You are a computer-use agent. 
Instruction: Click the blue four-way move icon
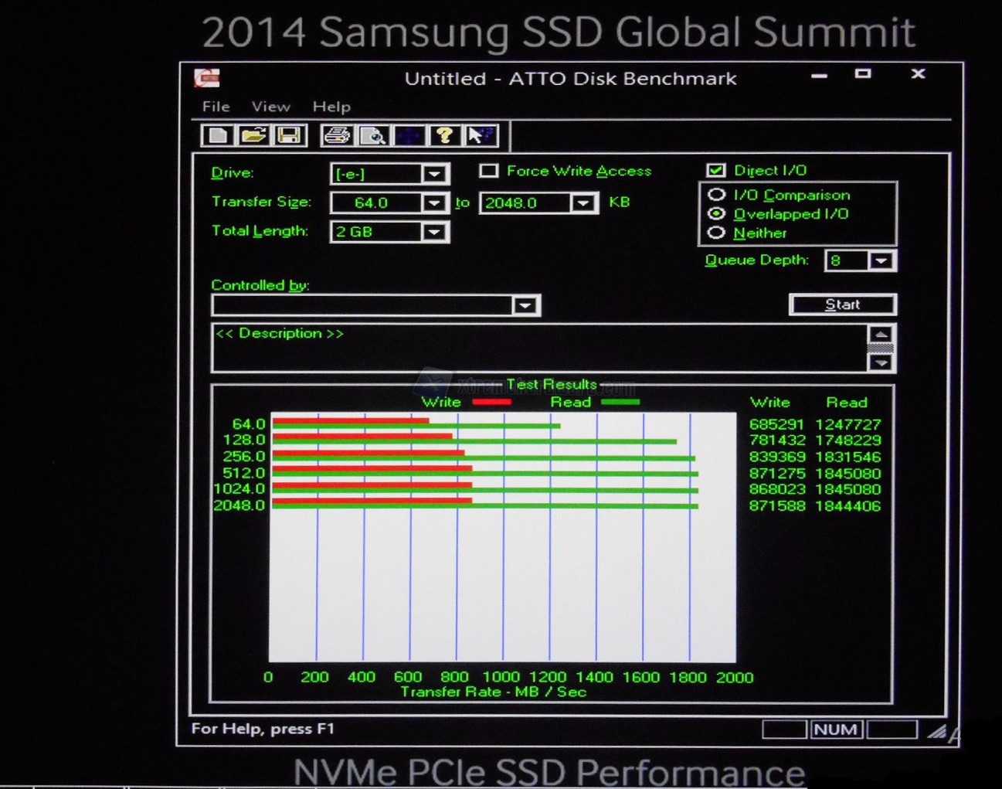point(409,136)
